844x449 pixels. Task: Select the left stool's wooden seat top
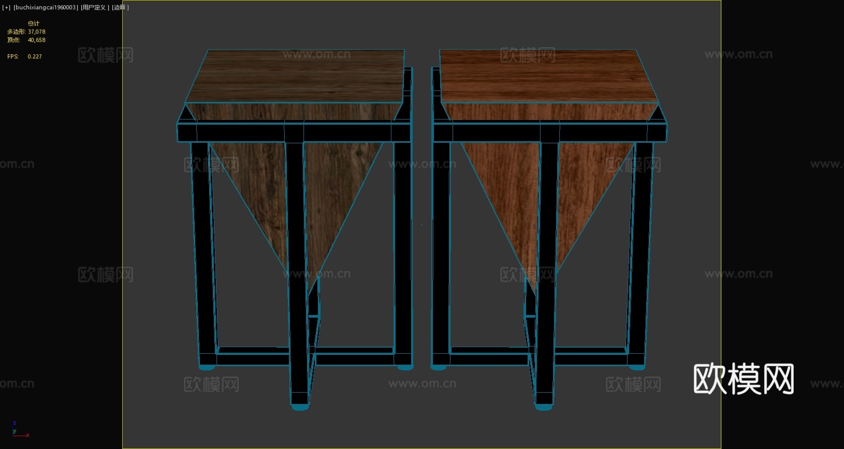pos(296,76)
